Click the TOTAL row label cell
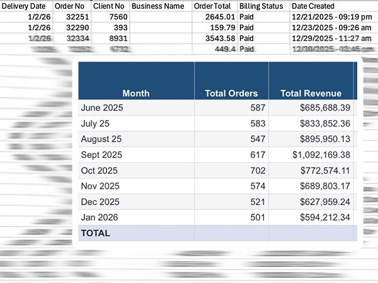 pos(96,233)
